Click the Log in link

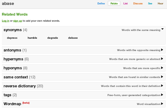tap(5, 21)
